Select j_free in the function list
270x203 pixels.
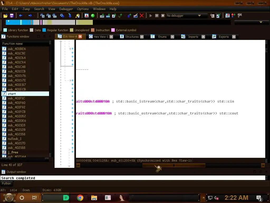pos(25,152)
